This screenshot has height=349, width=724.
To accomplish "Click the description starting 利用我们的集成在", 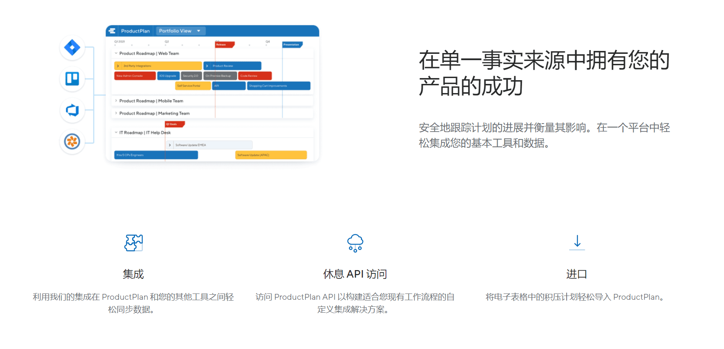I will coord(133,303).
